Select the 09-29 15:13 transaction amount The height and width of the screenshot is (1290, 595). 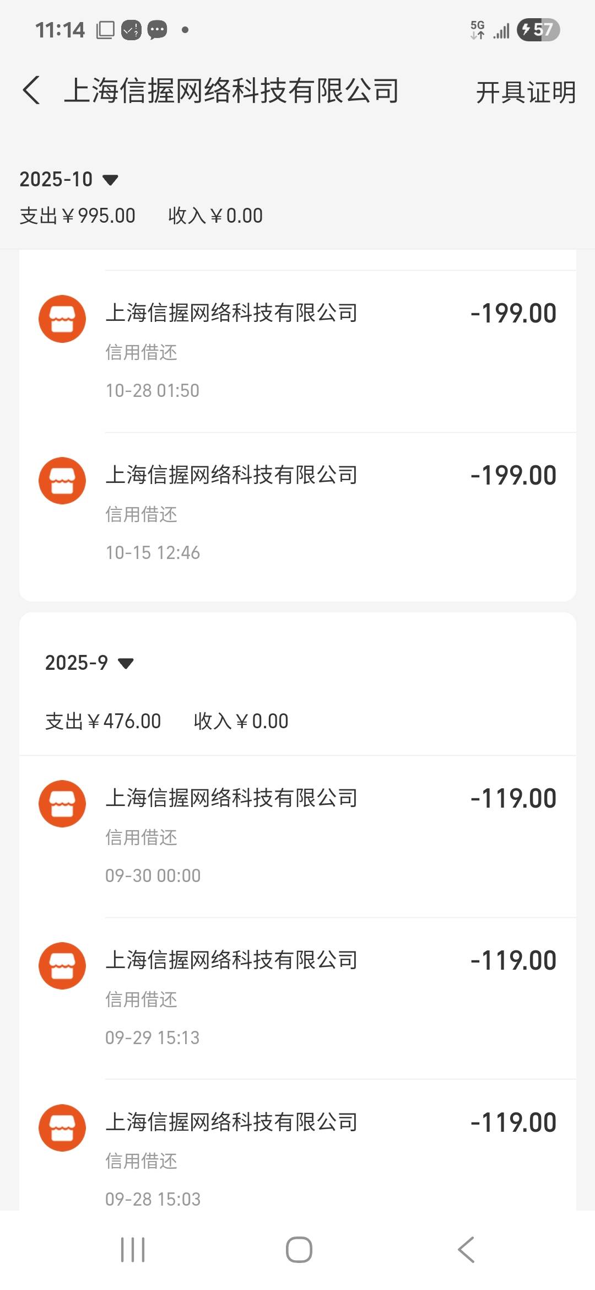point(513,961)
